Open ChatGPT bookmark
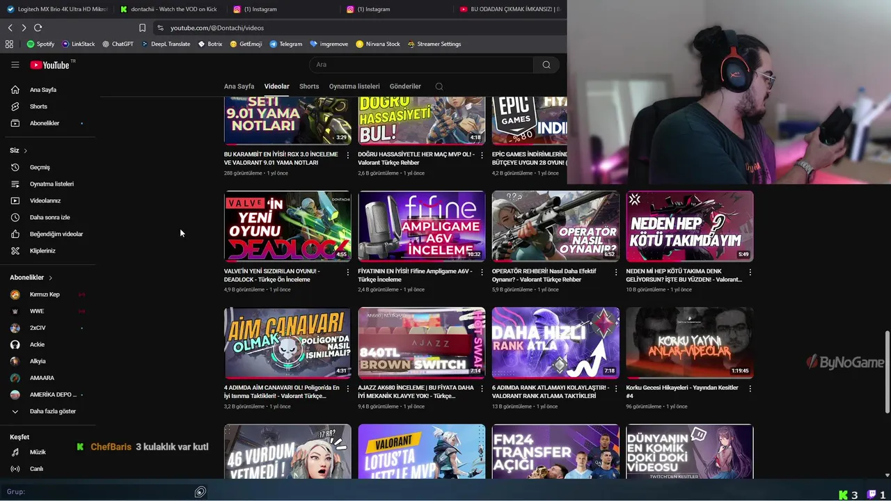This screenshot has width=891, height=501. point(118,44)
